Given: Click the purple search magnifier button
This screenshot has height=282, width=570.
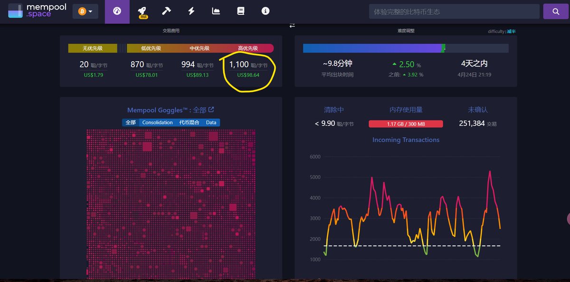Looking at the screenshot, I should coord(556,11).
